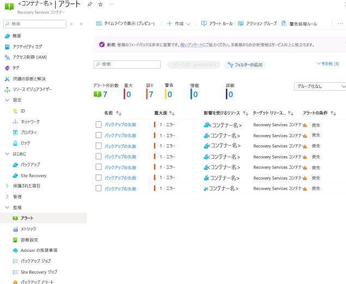The image size is (346, 284).
Task: Open アクション グループ from toolbar
Action: pyautogui.click(x=257, y=23)
